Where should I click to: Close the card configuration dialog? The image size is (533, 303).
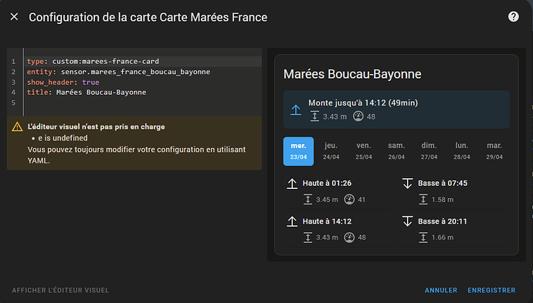(x=14, y=17)
